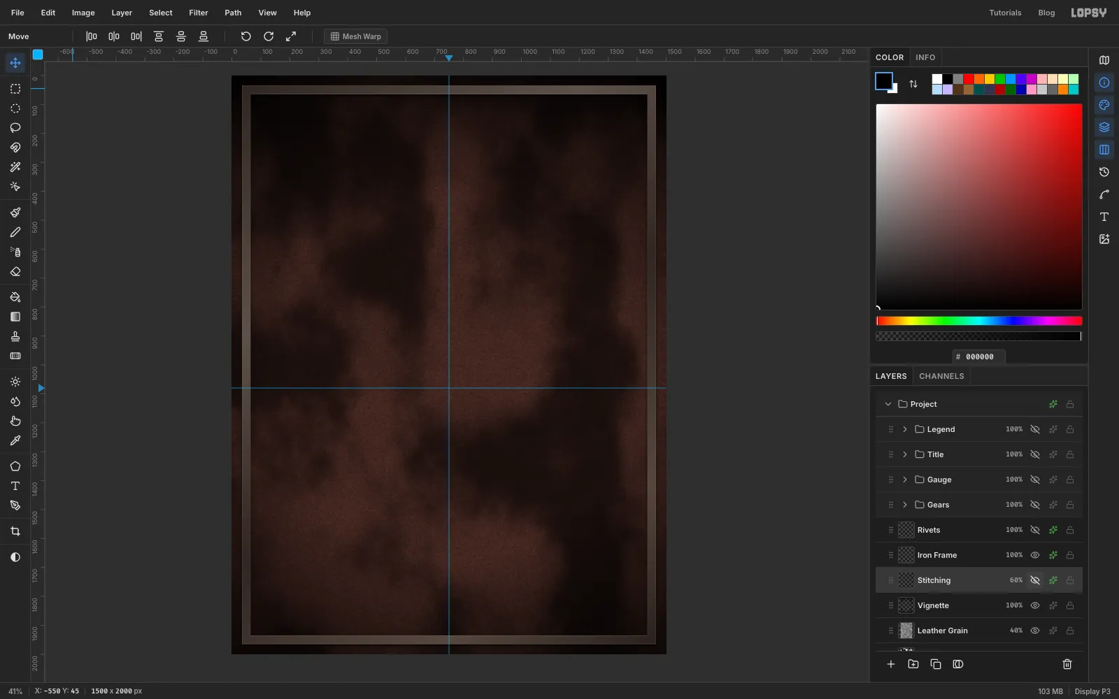Select the eraser tool
Screen dimensions: 1119x699
[x=15, y=271]
